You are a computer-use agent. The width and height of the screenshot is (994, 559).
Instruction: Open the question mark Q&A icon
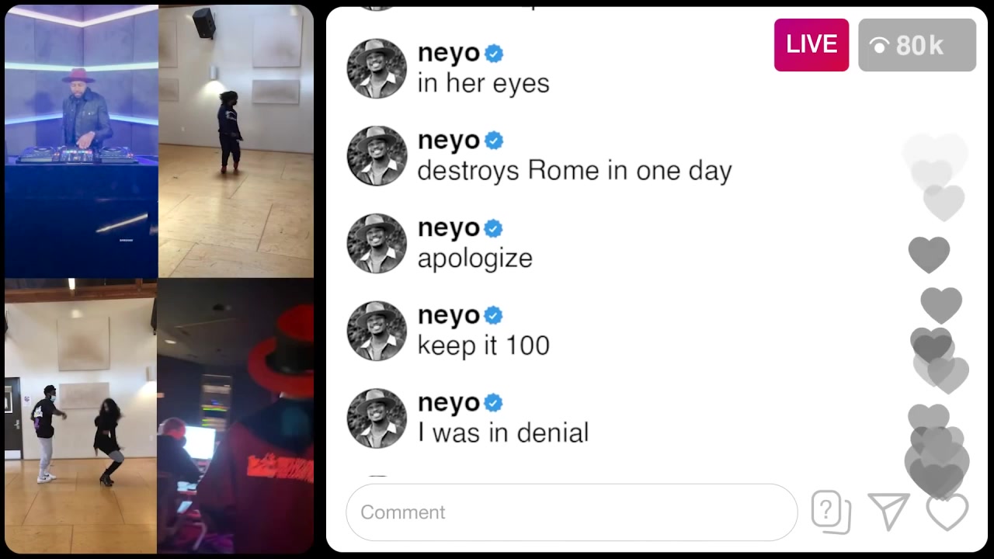click(x=831, y=512)
